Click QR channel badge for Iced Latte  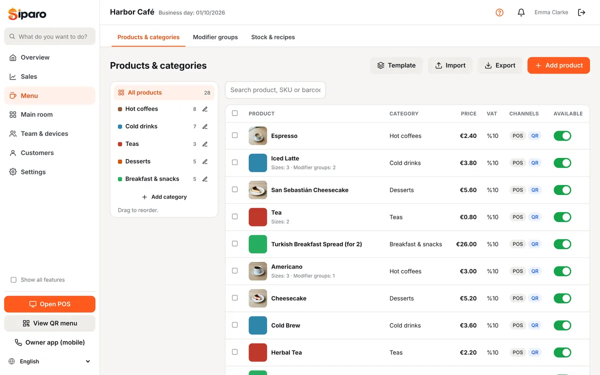[x=535, y=163]
